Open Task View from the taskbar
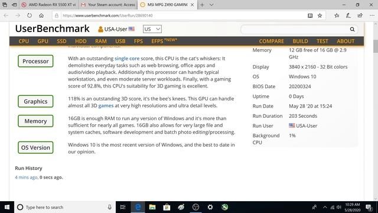Image resolution: width=378 pixels, height=213 pixels. (123, 207)
